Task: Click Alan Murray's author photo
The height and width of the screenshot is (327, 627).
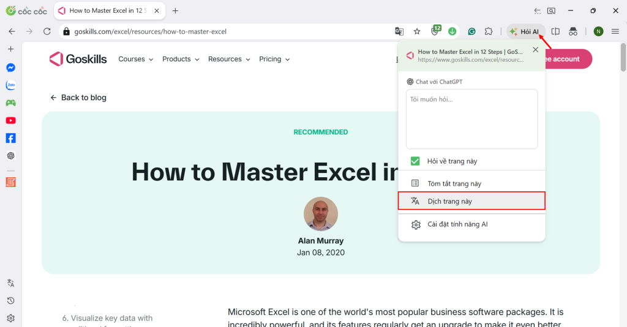Action: coord(321,214)
